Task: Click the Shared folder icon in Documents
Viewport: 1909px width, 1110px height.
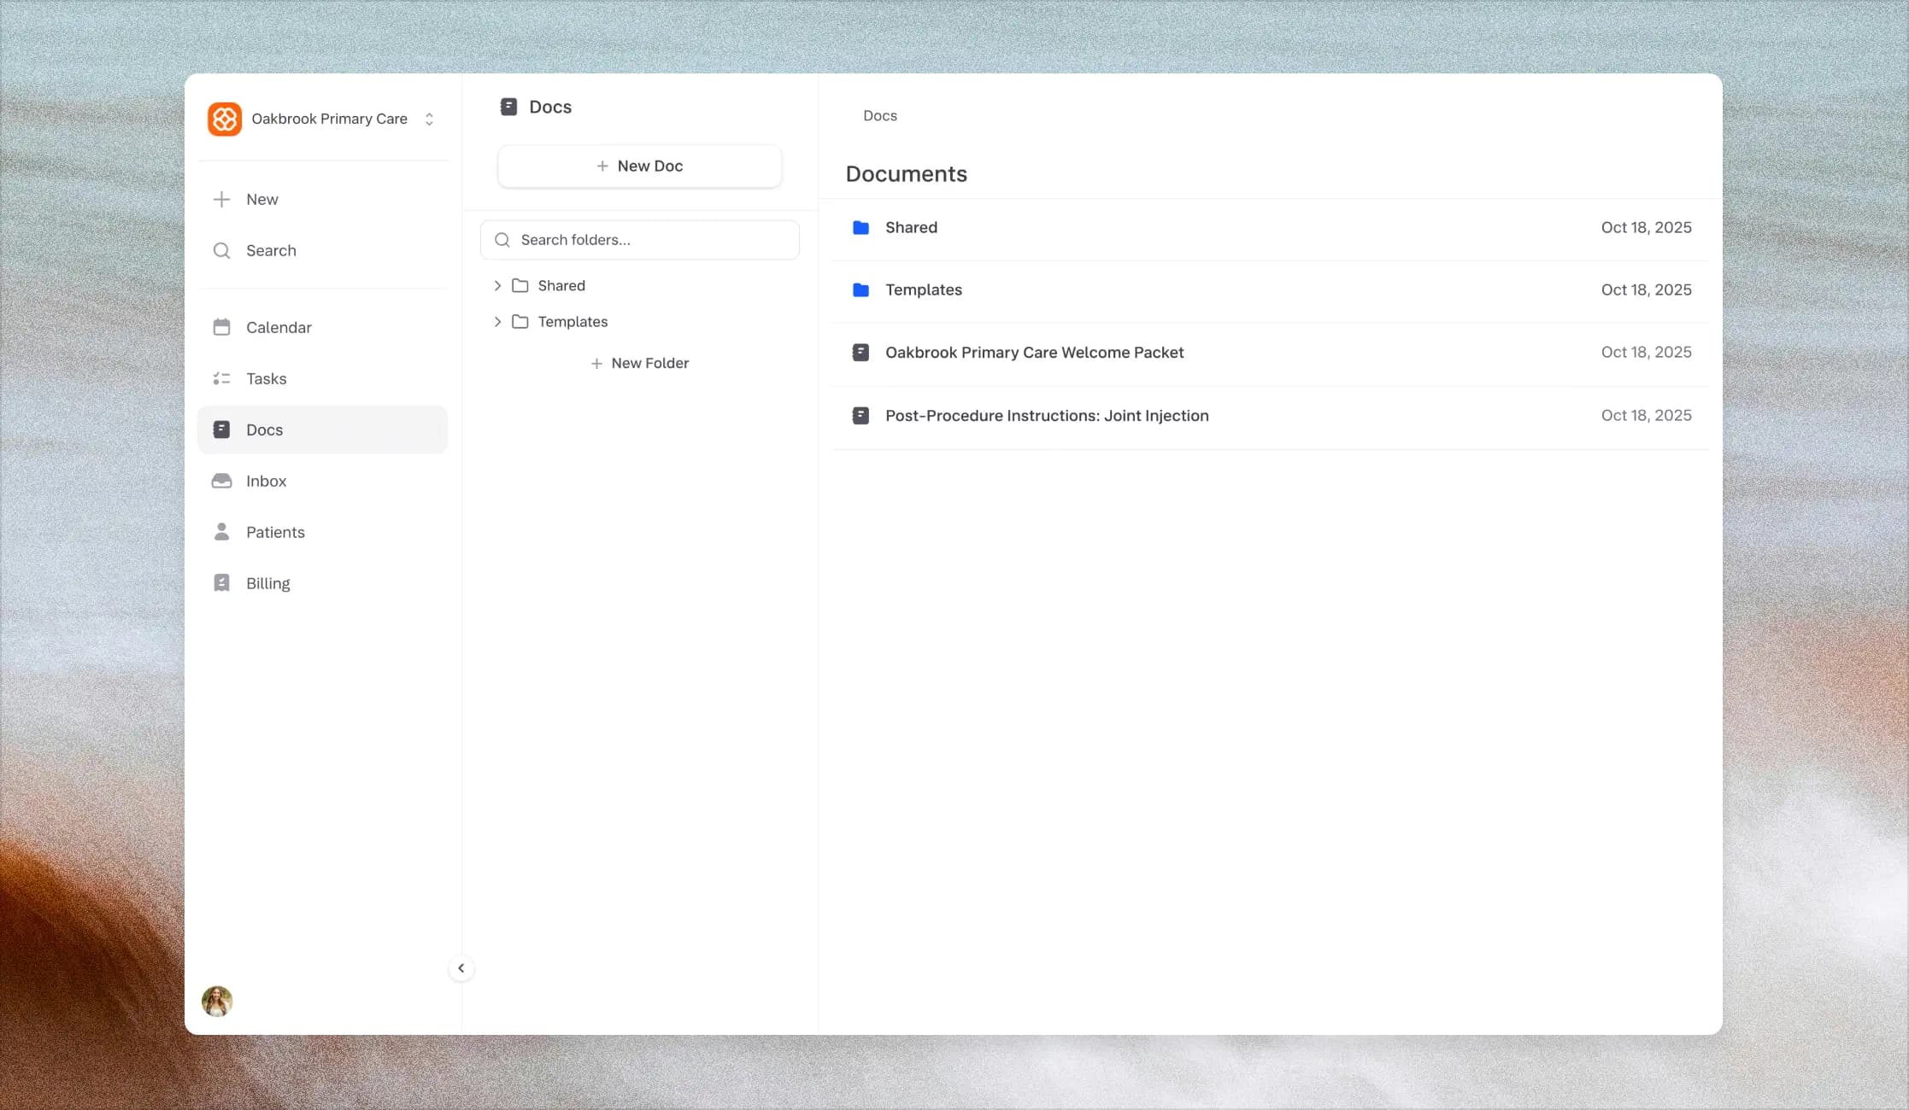Action: point(861,227)
